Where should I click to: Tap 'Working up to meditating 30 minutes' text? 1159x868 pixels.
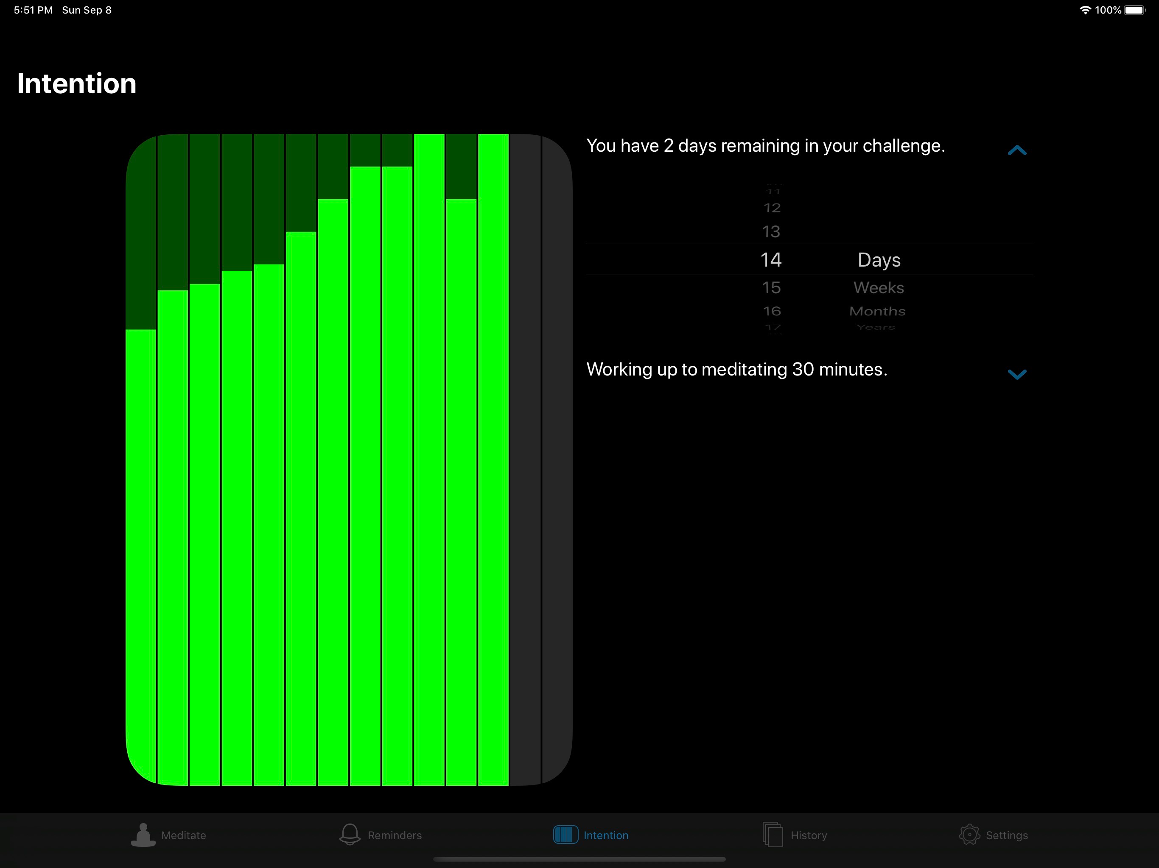point(737,370)
